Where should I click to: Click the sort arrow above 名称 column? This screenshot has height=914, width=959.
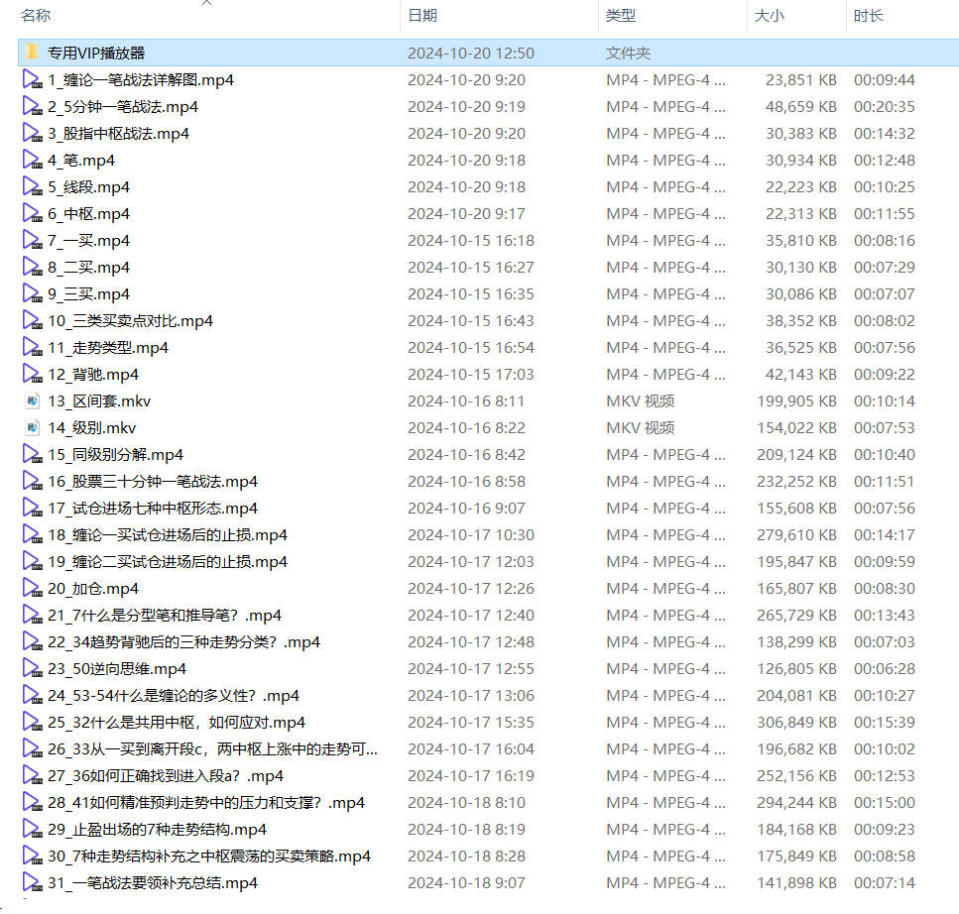[x=206, y=2]
